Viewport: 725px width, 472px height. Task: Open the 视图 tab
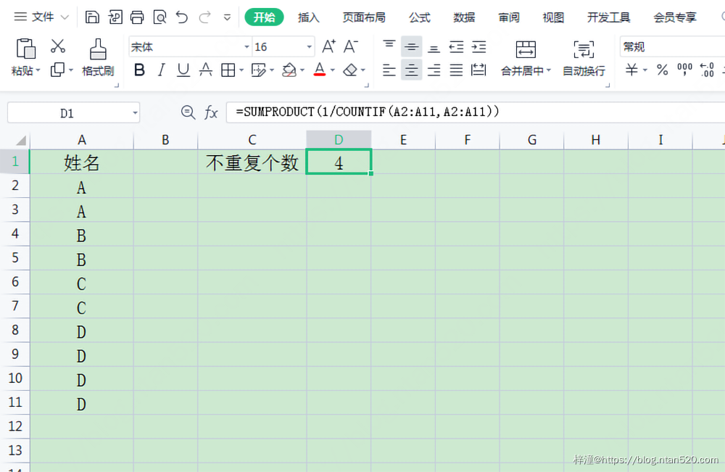pyautogui.click(x=553, y=17)
